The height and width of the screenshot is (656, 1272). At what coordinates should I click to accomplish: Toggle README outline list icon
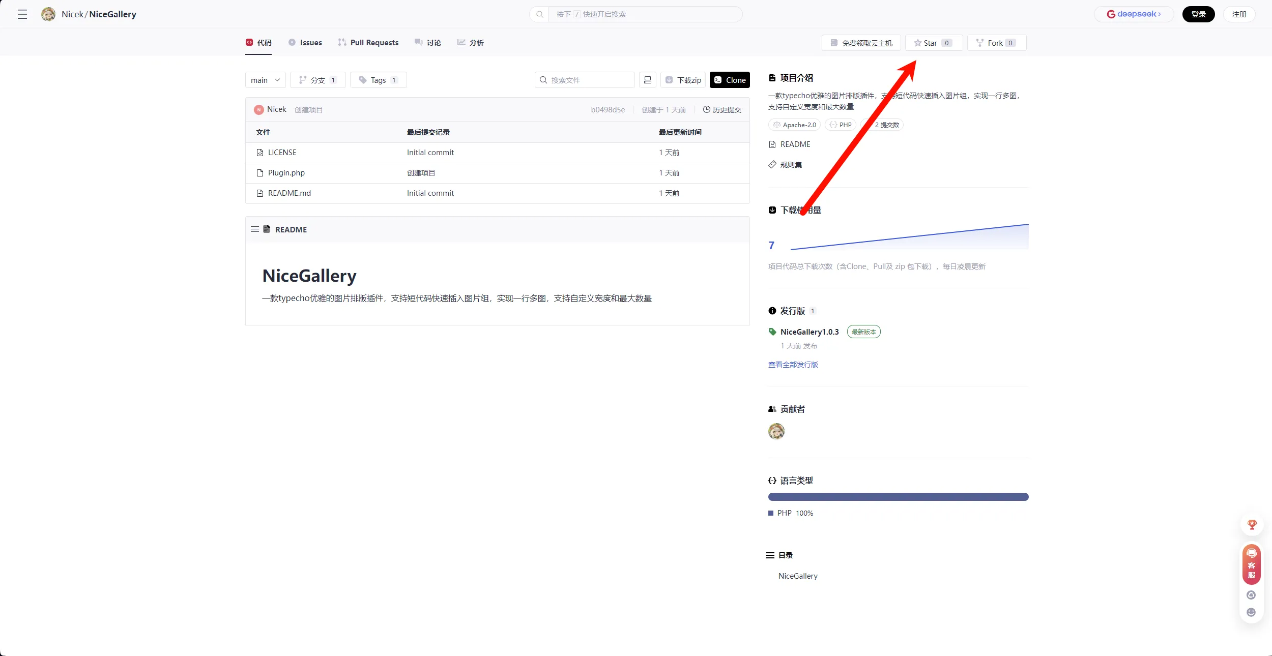click(255, 229)
